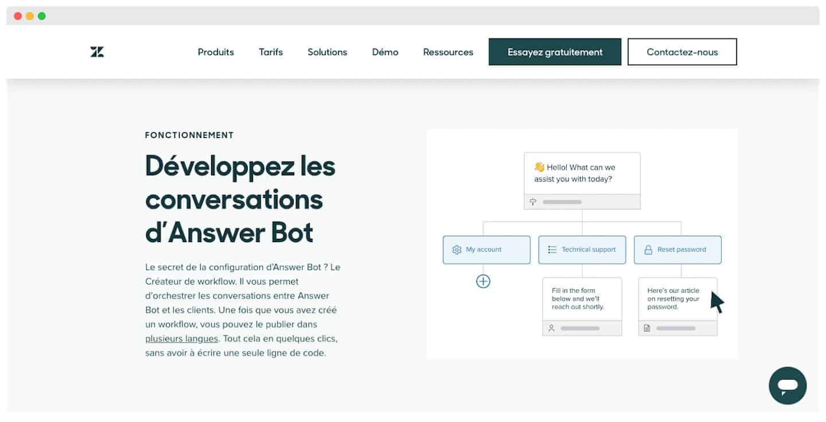This screenshot has height=422, width=826.
Task: Click the waving hand emoji in greeting
Action: [539, 167]
